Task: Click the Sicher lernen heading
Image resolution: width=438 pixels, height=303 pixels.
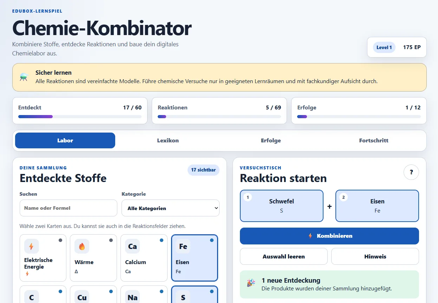Action: point(53,73)
